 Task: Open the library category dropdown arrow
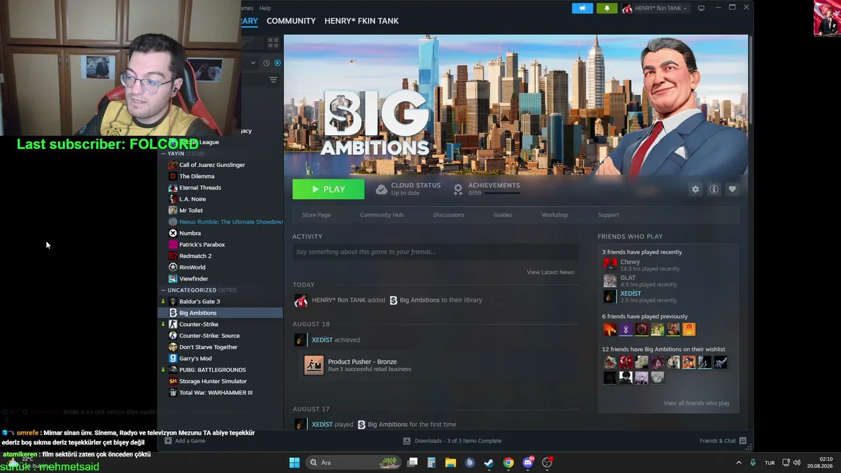pyautogui.click(x=254, y=63)
